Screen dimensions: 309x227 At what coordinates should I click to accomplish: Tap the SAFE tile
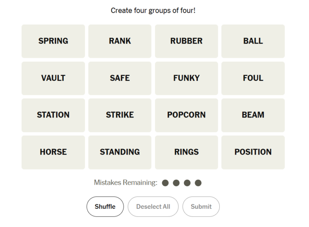(120, 78)
